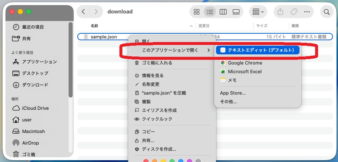Switch to gallery view

point(236,12)
